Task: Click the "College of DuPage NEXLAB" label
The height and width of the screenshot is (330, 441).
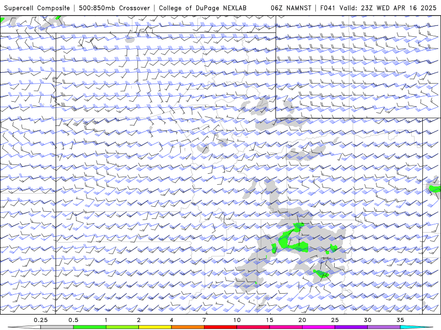Action: pos(202,8)
